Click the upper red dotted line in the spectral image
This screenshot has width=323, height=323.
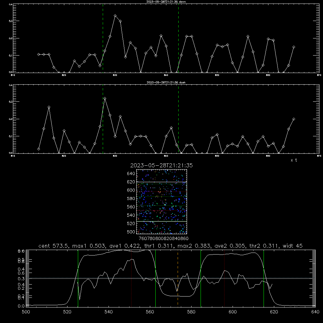(x=162, y=192)
